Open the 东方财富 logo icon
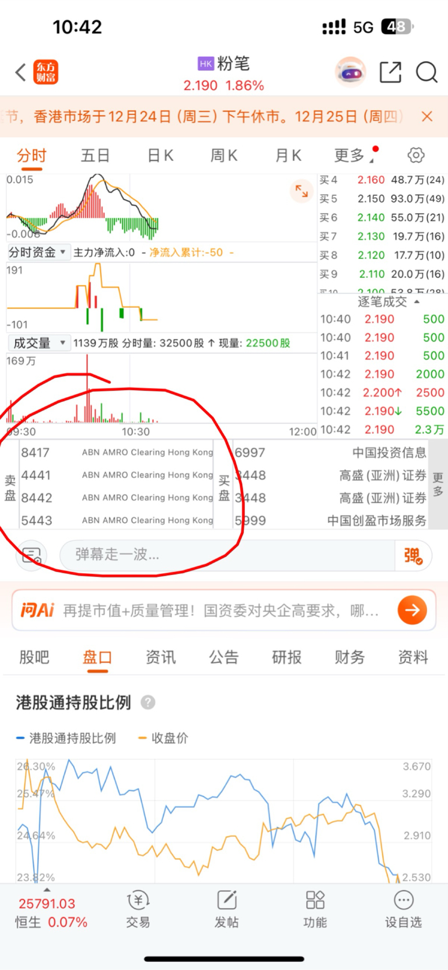 46,72
